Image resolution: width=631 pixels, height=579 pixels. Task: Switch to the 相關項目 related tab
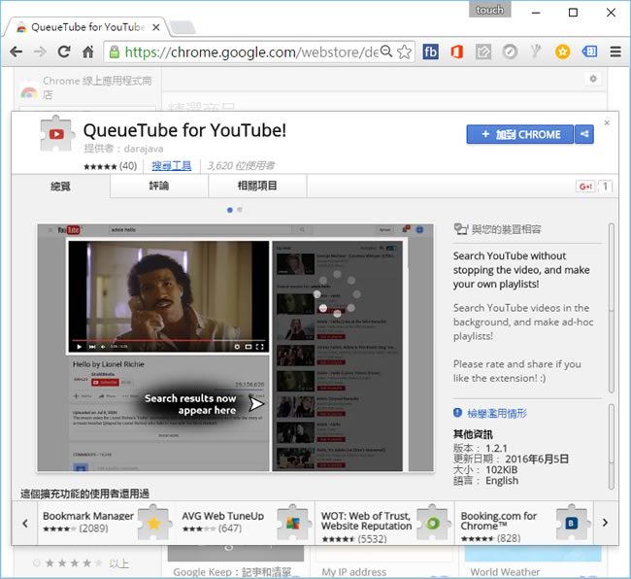point(257,186)
